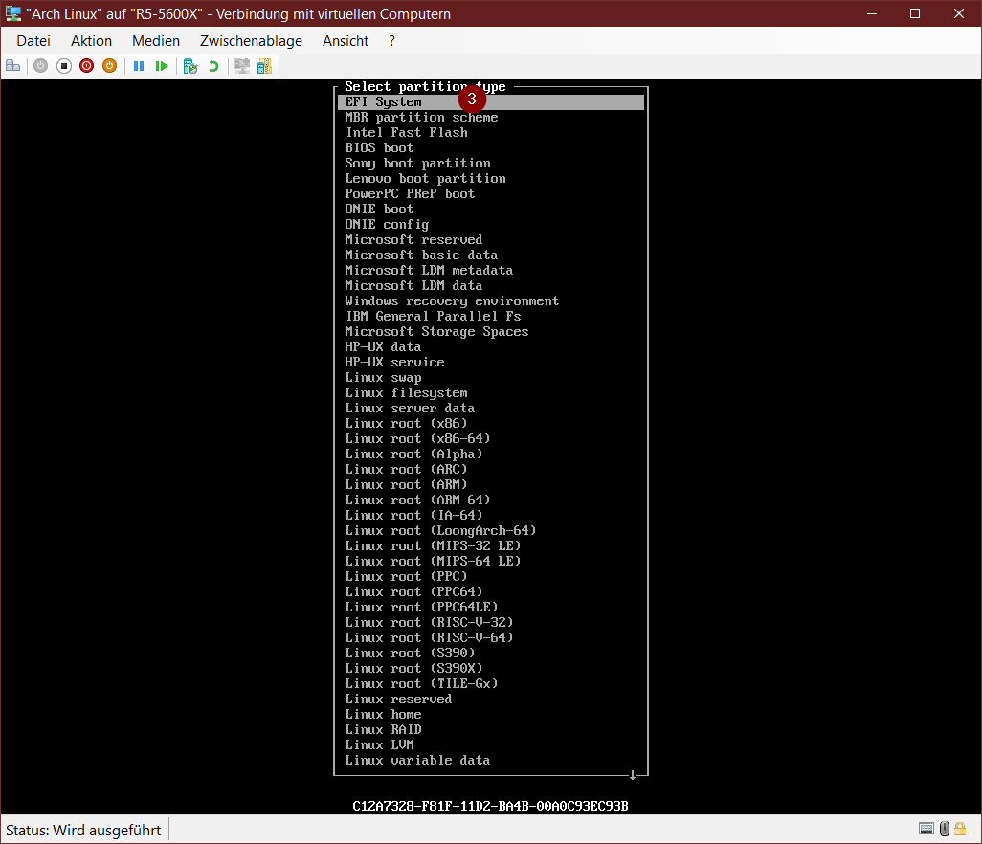This screenshot has width=982, height=844.
Task: Select Linux root (x86-64) entry
Action: coord(417,439)
